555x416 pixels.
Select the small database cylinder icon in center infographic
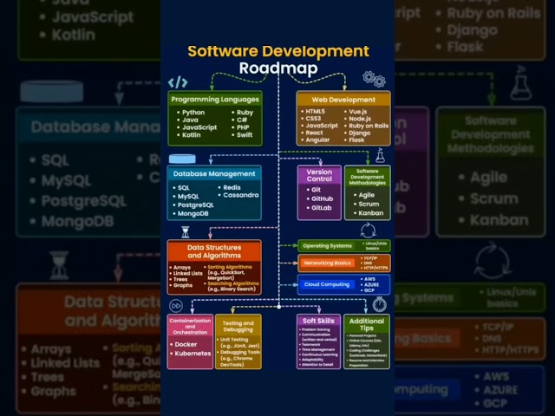[x=182, y=159]
